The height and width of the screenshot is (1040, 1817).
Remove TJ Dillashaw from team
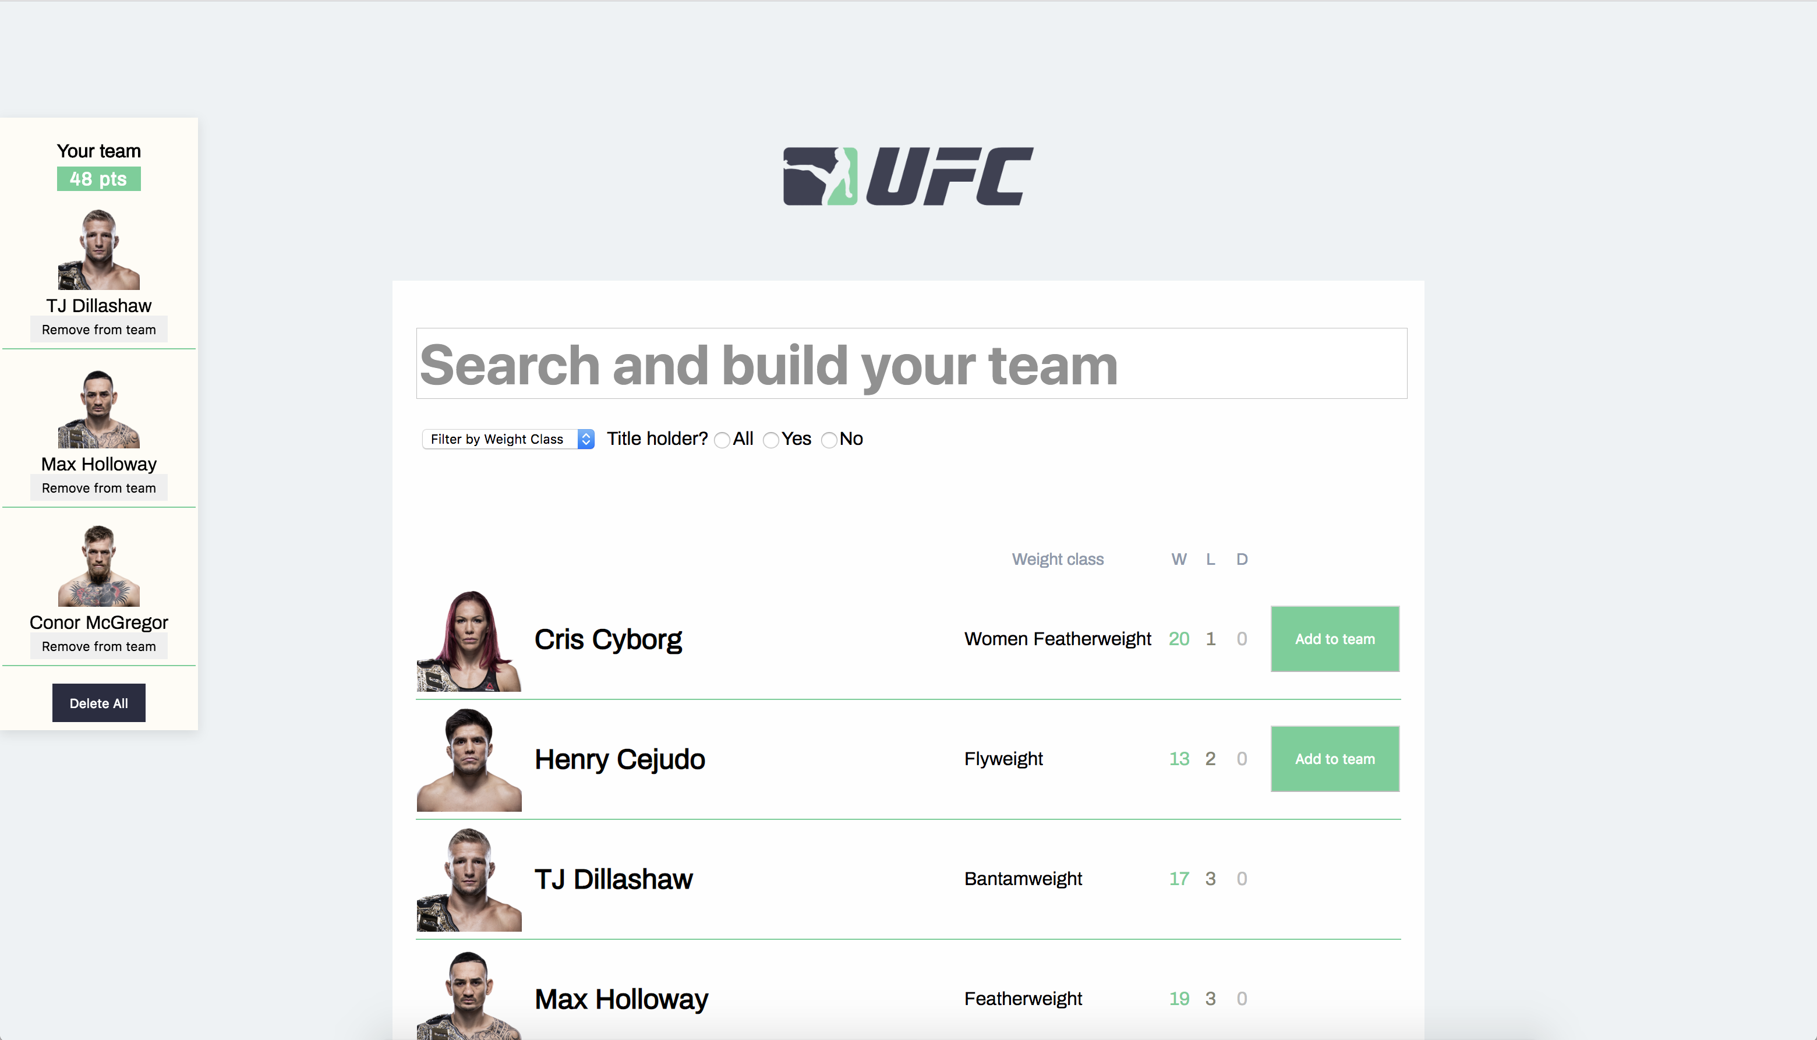pyautogui.click(x=98, y=328)
